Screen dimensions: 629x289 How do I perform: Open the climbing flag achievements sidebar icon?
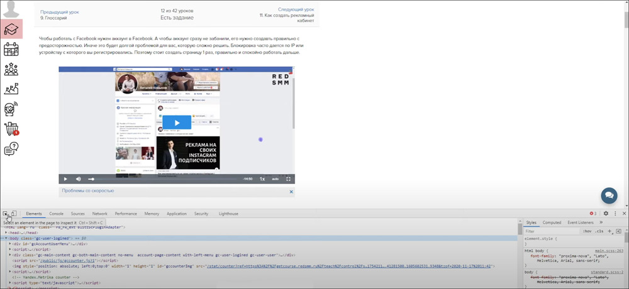click(11, 89)
